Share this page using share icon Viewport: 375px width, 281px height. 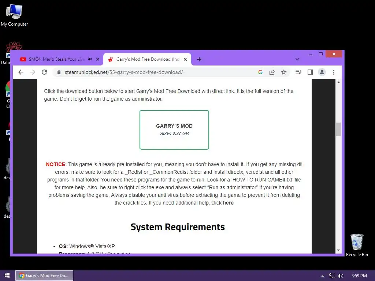[x=272, y=72]
